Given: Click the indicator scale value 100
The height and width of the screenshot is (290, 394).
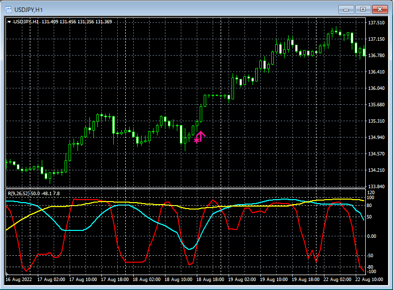Looking at the screenshot, I should [372, 198].
